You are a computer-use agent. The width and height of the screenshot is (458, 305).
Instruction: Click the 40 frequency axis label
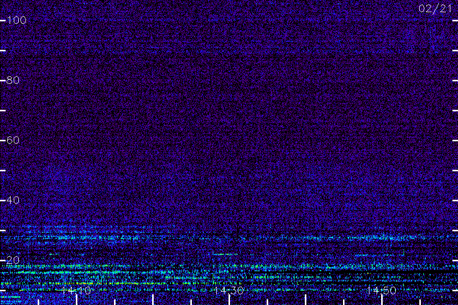(13, 200)
